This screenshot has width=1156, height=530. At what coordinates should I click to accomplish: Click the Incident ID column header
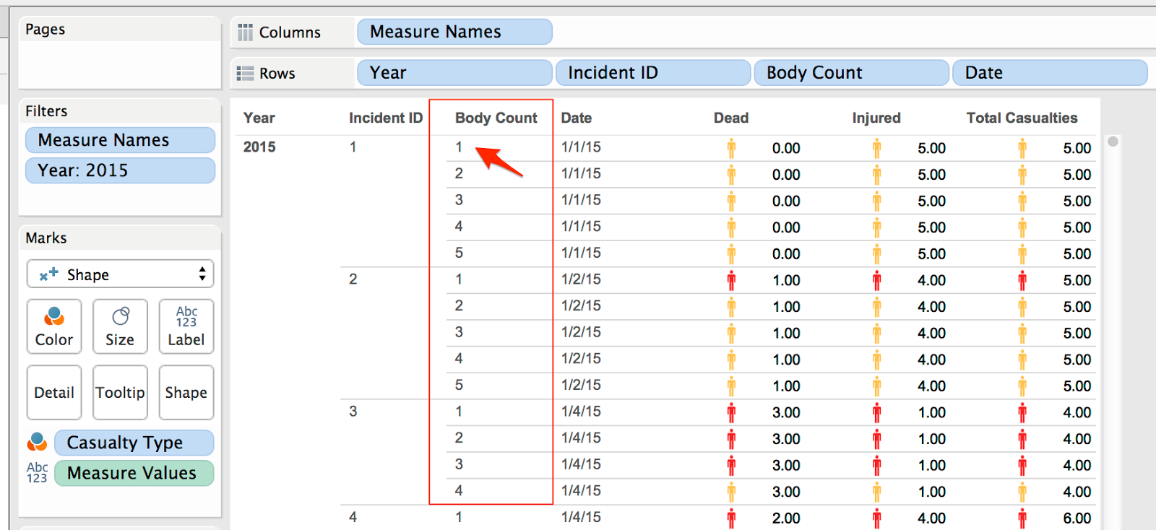[x=385, y=118]
